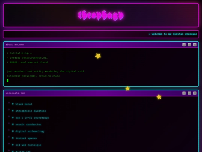Click the 'loading consciousness.dll' line
The image size is (202, 152).
(27, 58)
